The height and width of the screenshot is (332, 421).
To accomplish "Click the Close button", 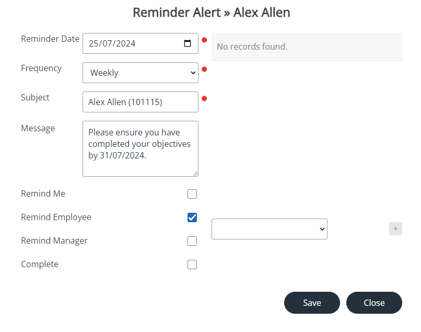I will [x=374, y=303].
